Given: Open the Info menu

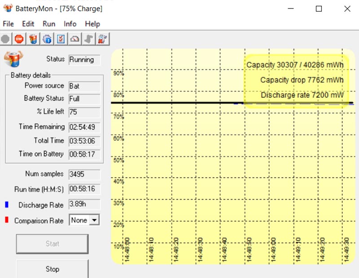Looking at the screenshot, I should (70, 24).
